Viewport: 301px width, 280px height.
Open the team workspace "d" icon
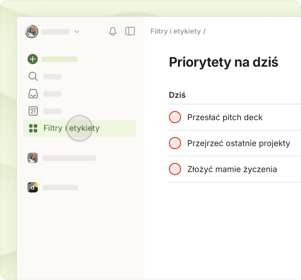coord(33,187)
